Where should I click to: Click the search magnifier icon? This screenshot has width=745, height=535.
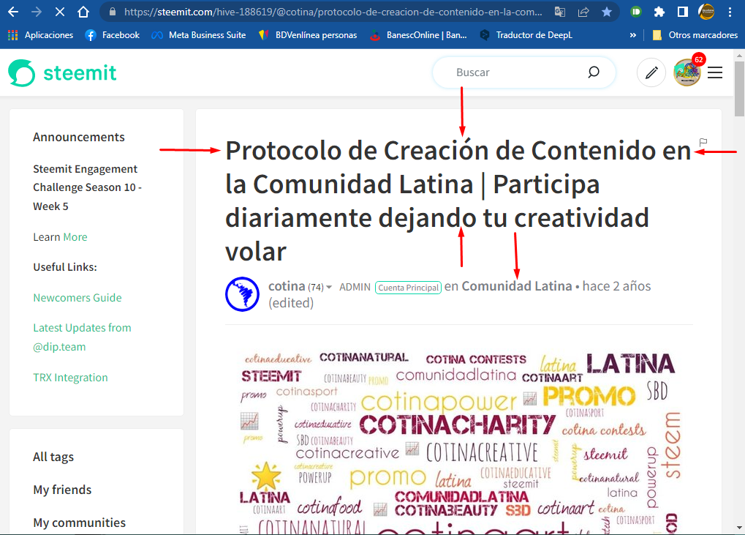pos(594,72)
